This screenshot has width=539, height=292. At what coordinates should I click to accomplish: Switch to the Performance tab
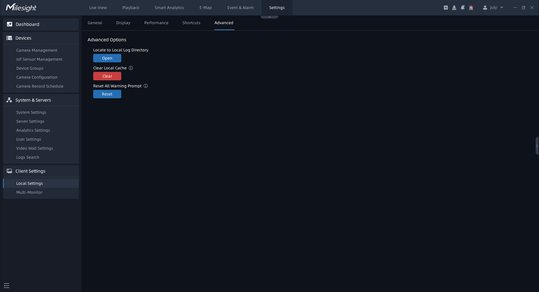(x=156, y=23)
